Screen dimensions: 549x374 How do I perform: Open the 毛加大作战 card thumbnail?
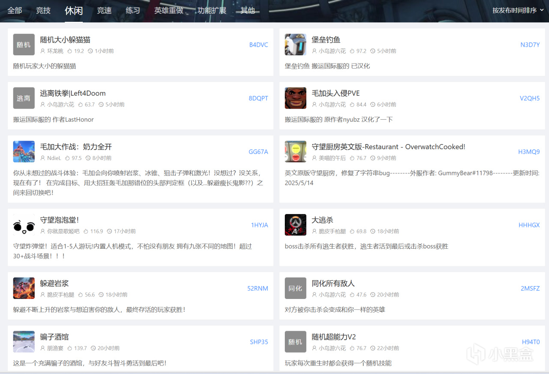tap(24, 152)
